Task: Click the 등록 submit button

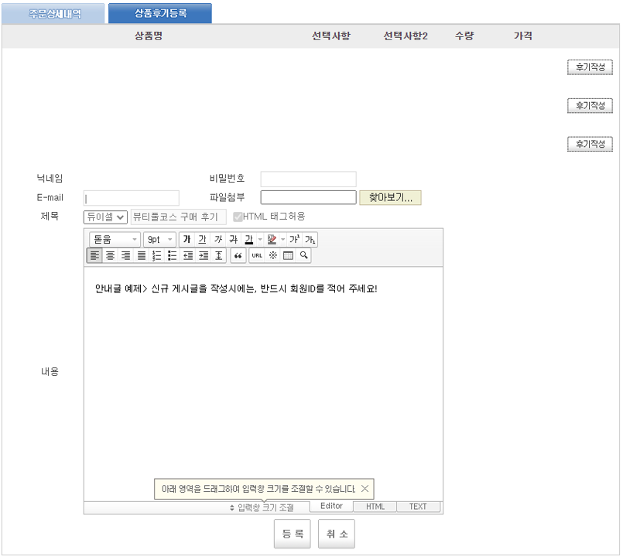Action: (293, 534)
